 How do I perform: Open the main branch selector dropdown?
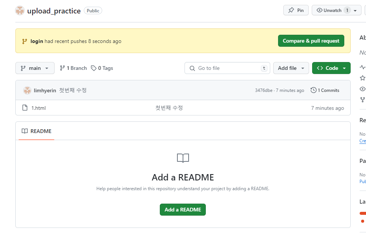[35, 68]
